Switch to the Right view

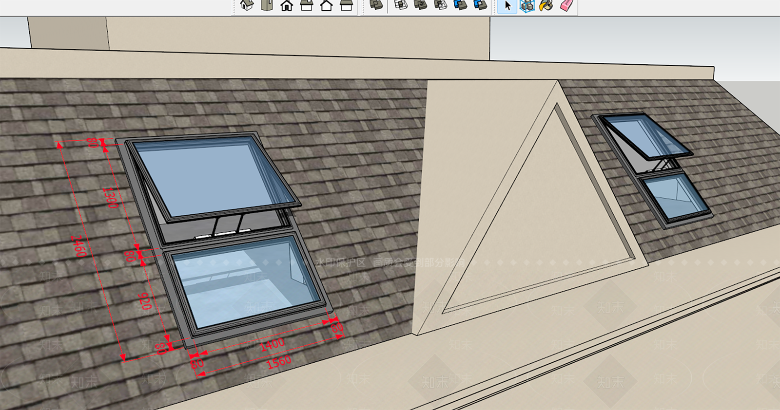(307, 5)
